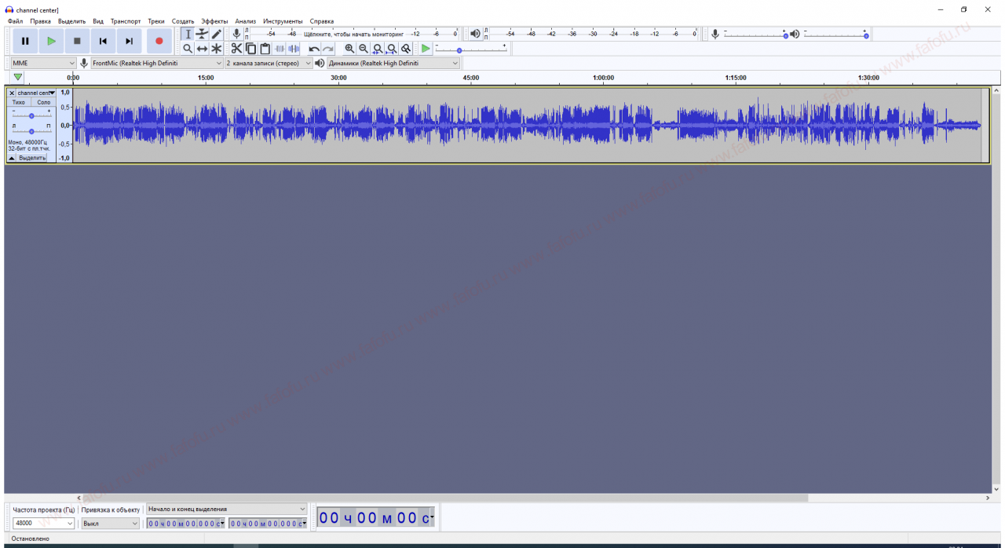1005x548 pixels.
Task: Skip to the start of the project
Action: [x=103, y=41]
